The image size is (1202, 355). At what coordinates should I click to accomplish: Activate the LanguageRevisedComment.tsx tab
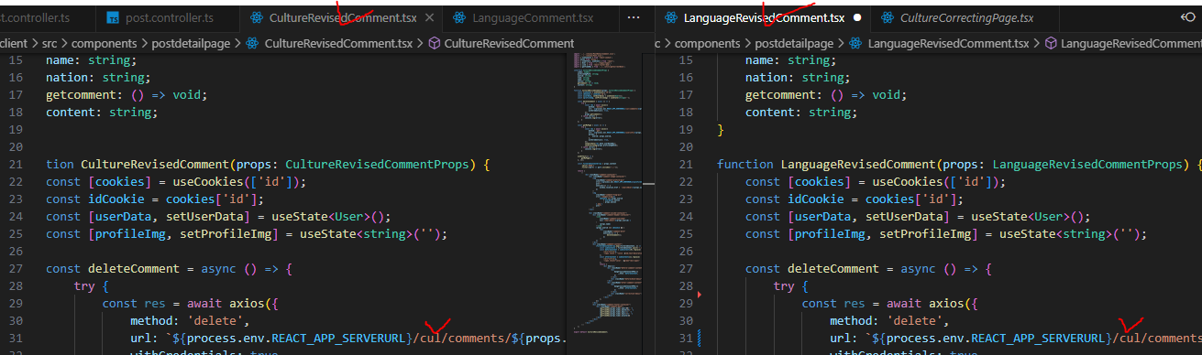[763, 17]
